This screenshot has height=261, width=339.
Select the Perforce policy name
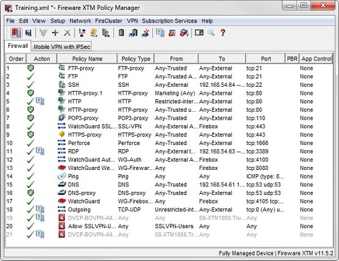(79, 143)
